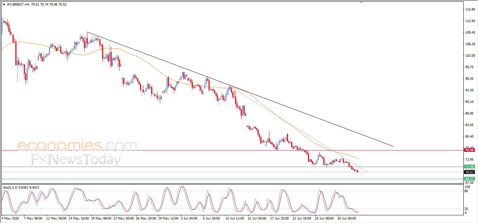Click the chart shift triangle marker at top

click(361, 2)
